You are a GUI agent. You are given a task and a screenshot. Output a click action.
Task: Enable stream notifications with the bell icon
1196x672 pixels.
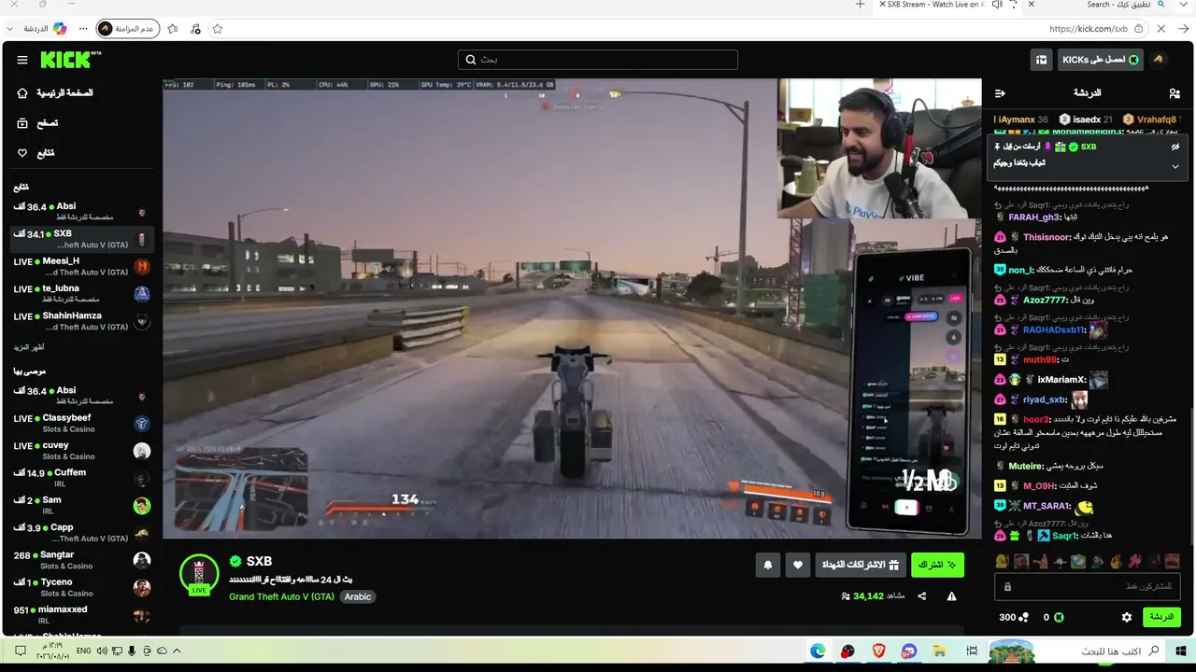click(x=768, y=565)
